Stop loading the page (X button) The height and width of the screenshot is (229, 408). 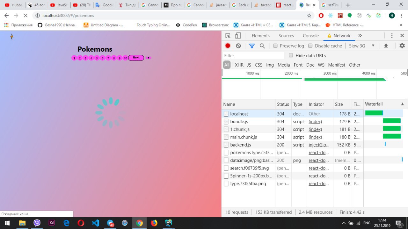click(x=25, y=15)
